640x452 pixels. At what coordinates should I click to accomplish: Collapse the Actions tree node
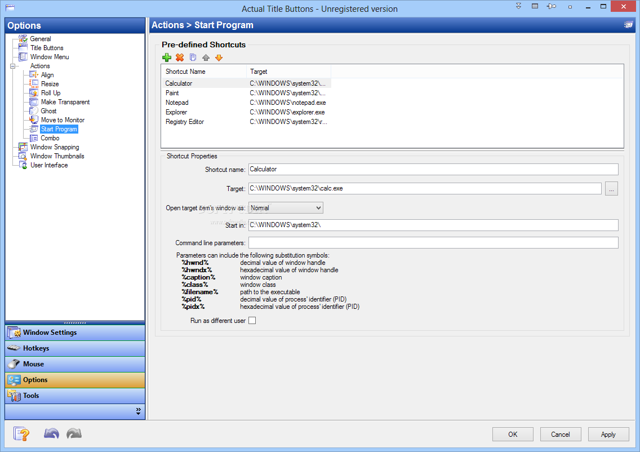pos(12,66)
